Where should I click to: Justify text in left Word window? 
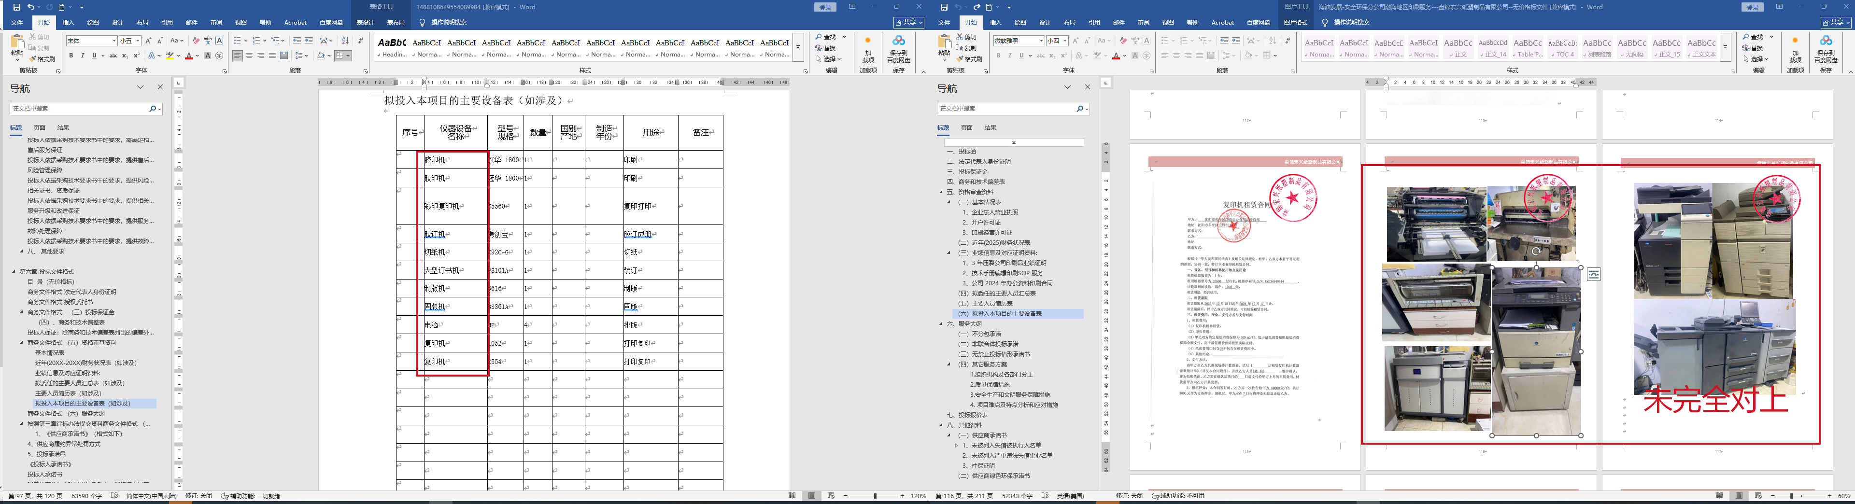point(272,56)
